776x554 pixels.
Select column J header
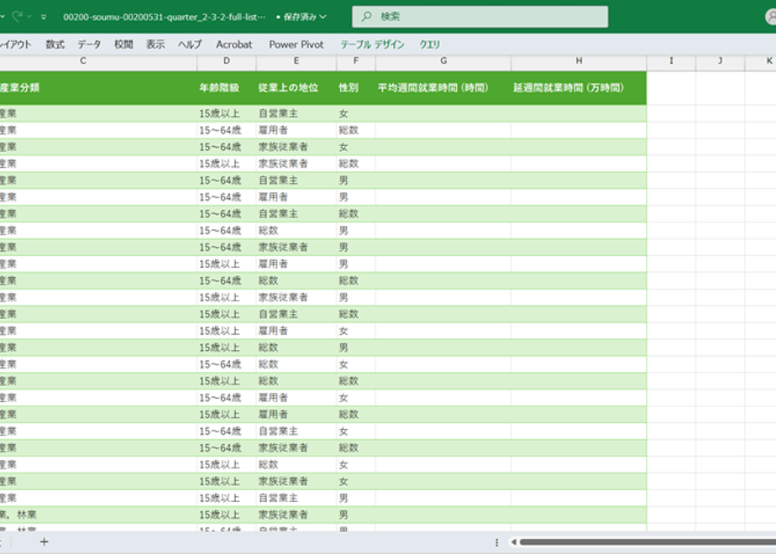[x=720, y=60]
